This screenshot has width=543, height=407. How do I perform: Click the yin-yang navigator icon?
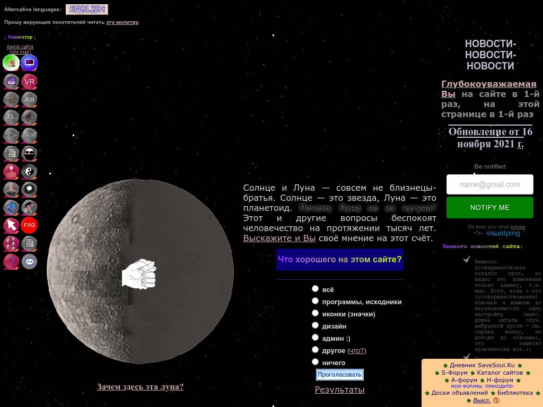click(29, 171)
